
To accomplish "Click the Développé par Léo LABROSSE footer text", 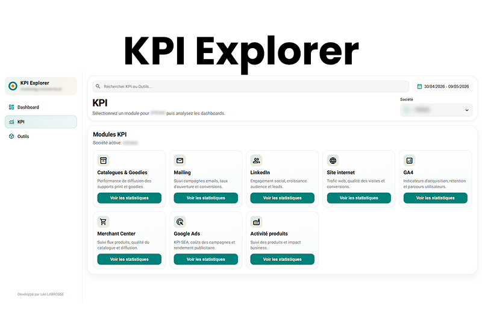I will (x=41, y=295).
